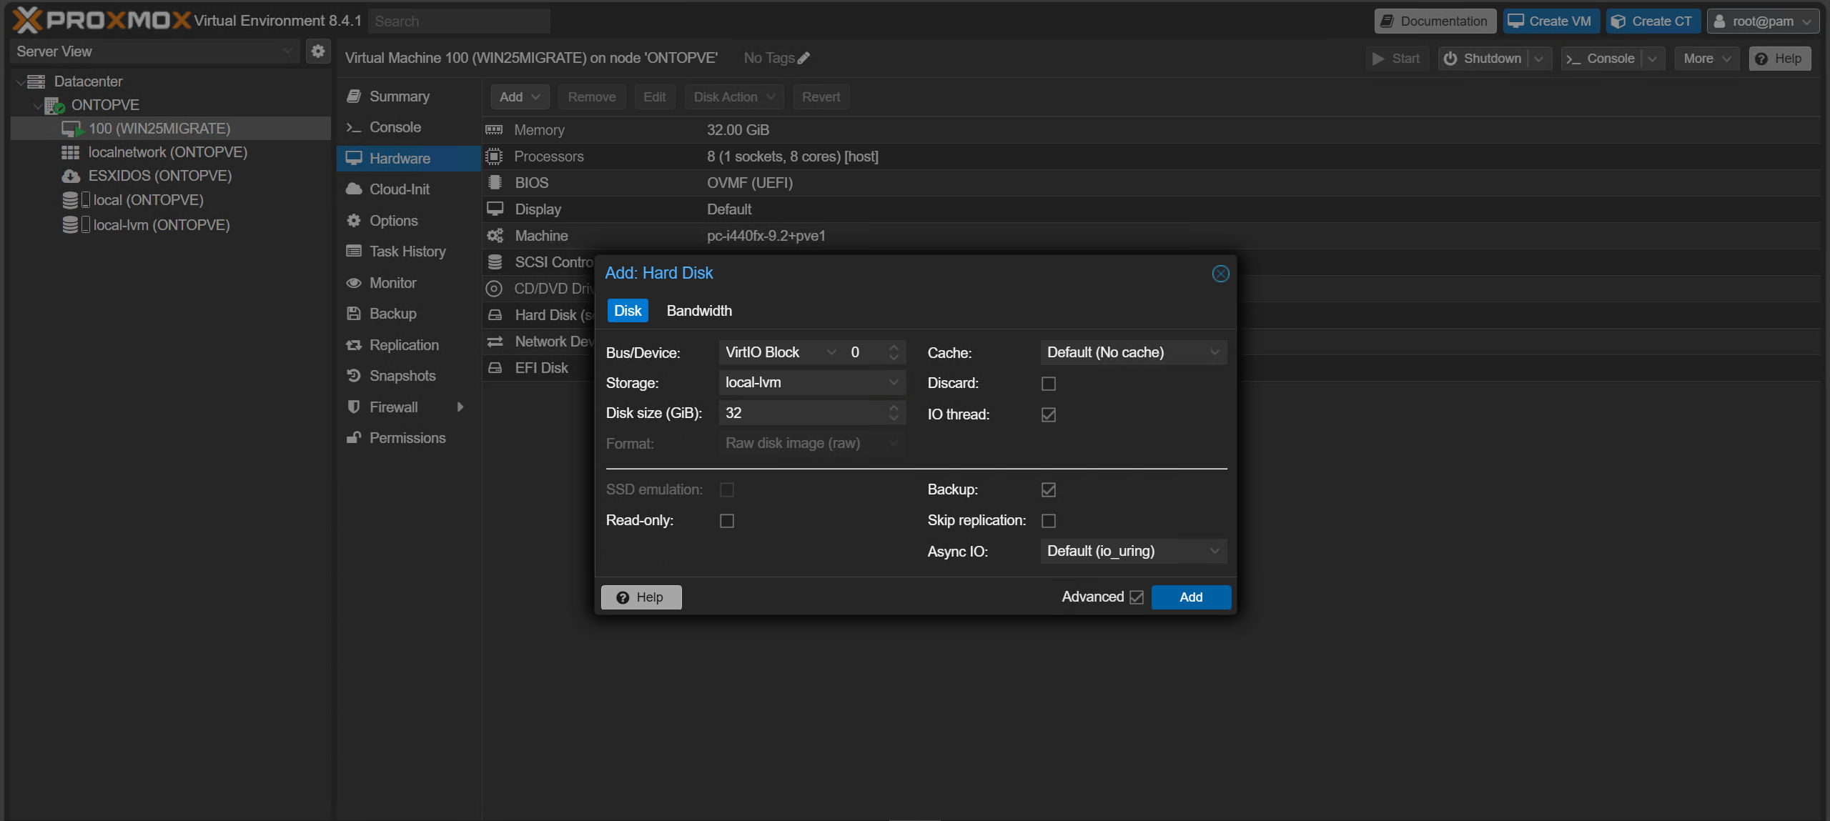The image size is (1830, 821).
Task: Open the Server View settings gear
Action: [x=318, y=51]
